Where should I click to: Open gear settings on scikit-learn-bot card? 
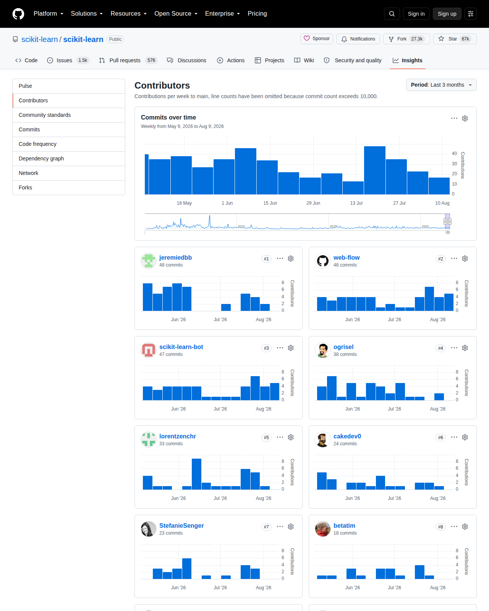click(x=291, y=348)
